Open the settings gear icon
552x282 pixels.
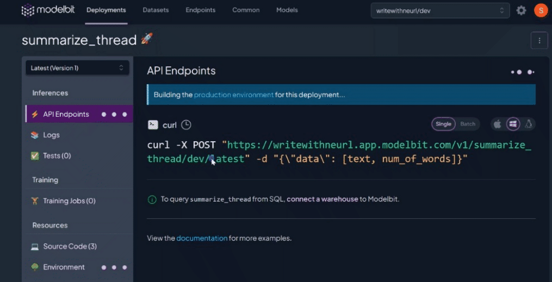(x=521, y=10)
